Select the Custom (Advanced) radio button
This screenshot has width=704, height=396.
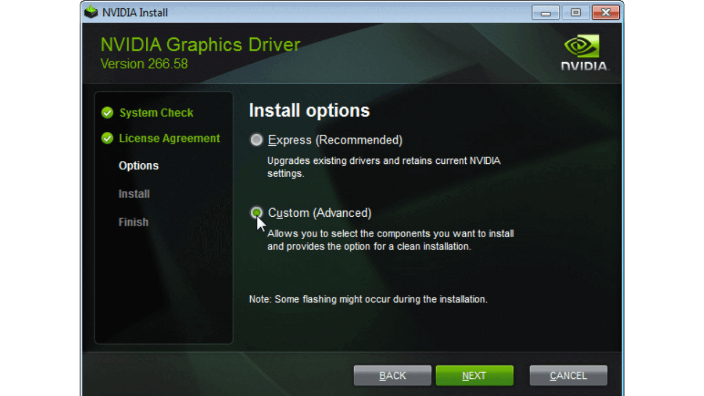[256, 212]
